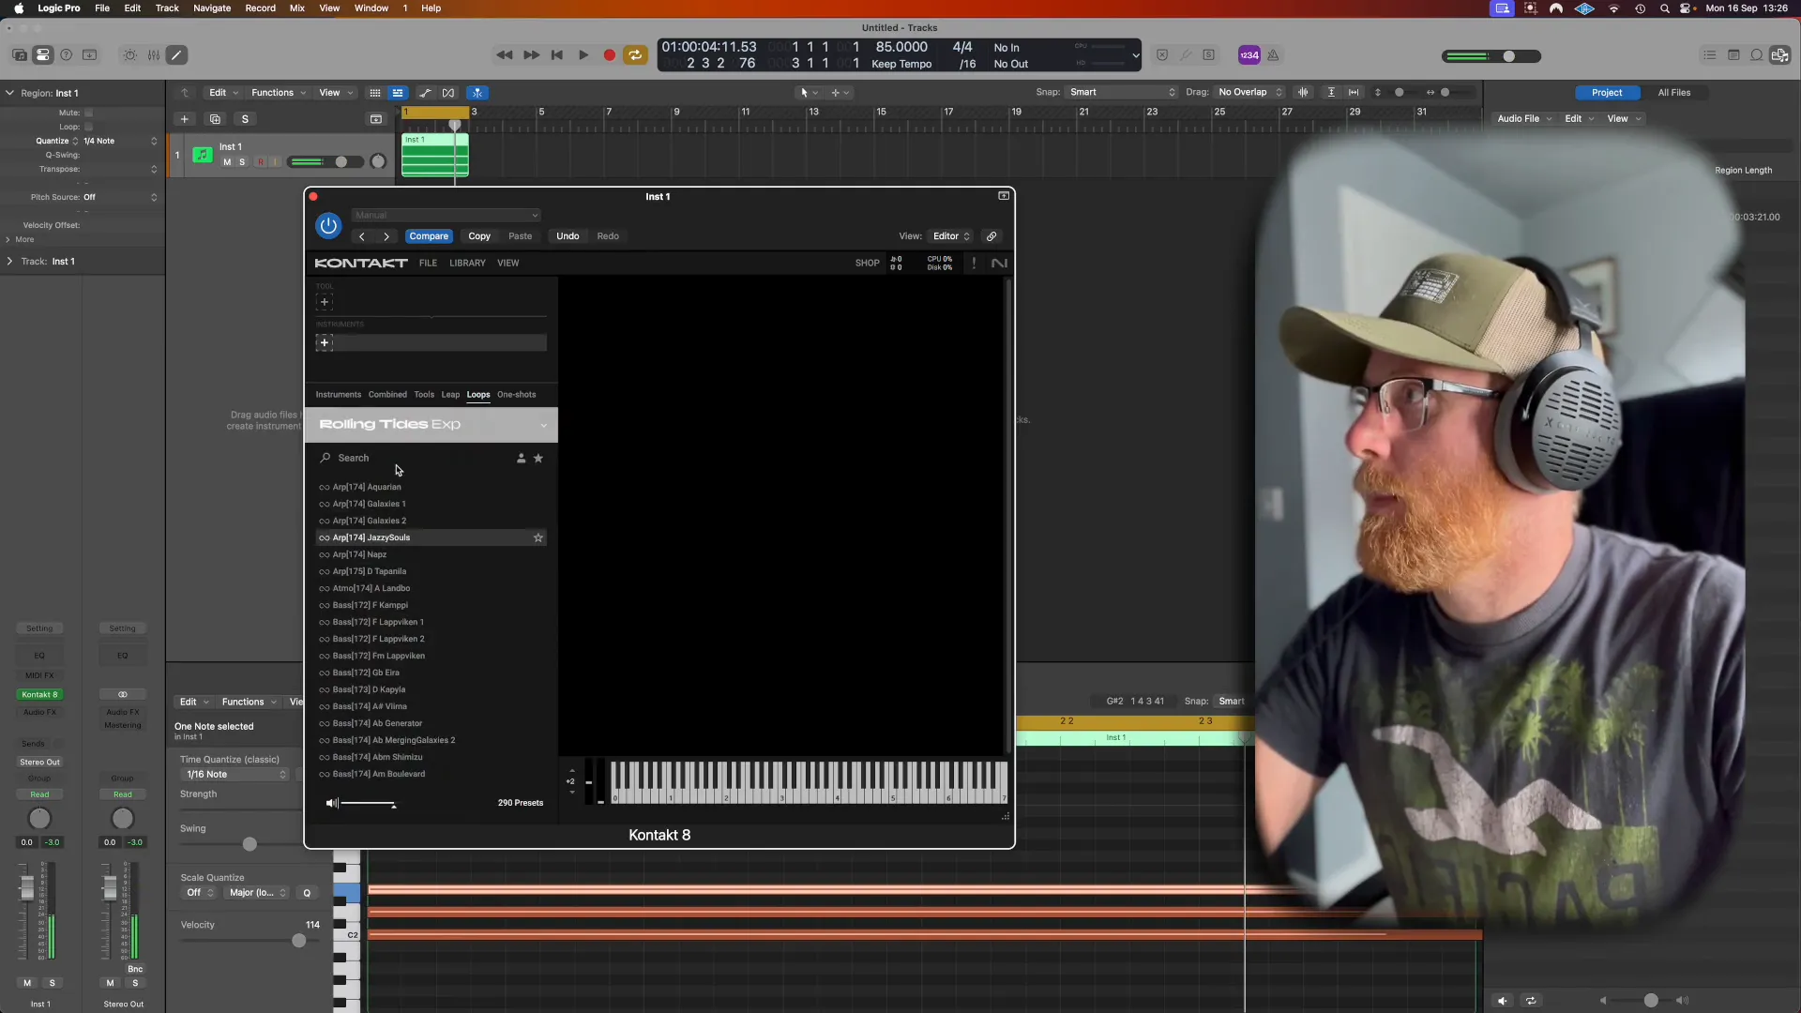Image resolution: width=1801 pixels, height=1013 pixels.
Task: Open Kontakt SHOP link
Action: [868, 264]
